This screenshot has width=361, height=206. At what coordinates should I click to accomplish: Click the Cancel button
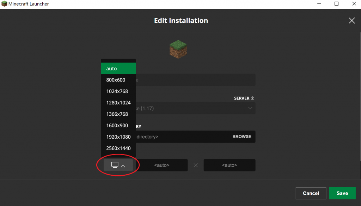[x=311, y=193]
